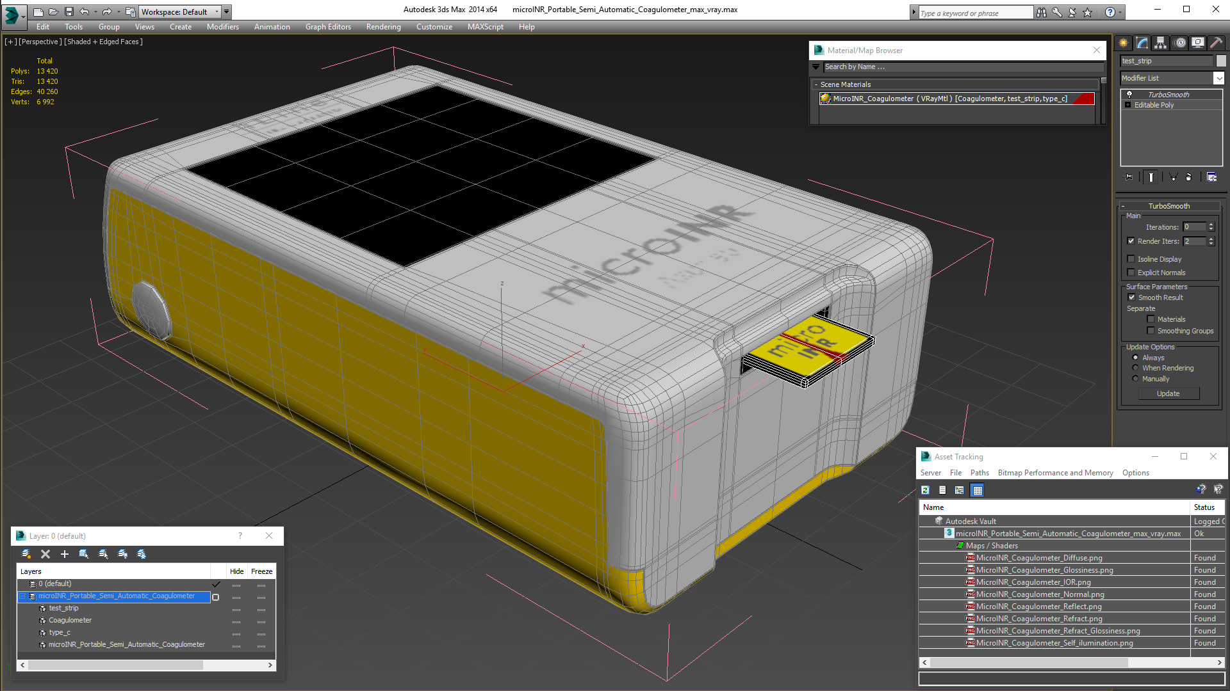1230x691 pixels.
Task: Toggle the Smooth Result checkbox
Action: coord(1131,298)
